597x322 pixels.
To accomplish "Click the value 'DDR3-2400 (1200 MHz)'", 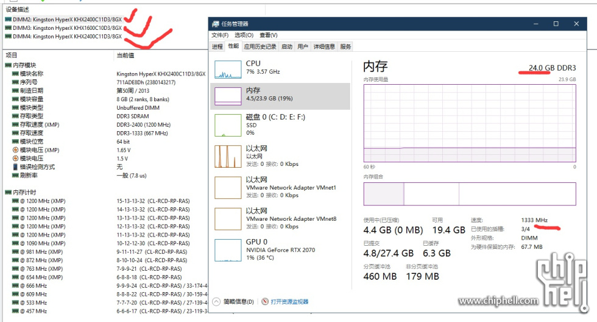I will point(144,124).
